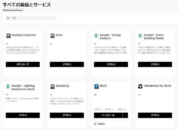Click the Insight - Energy Analysis title

coord(110,37)
